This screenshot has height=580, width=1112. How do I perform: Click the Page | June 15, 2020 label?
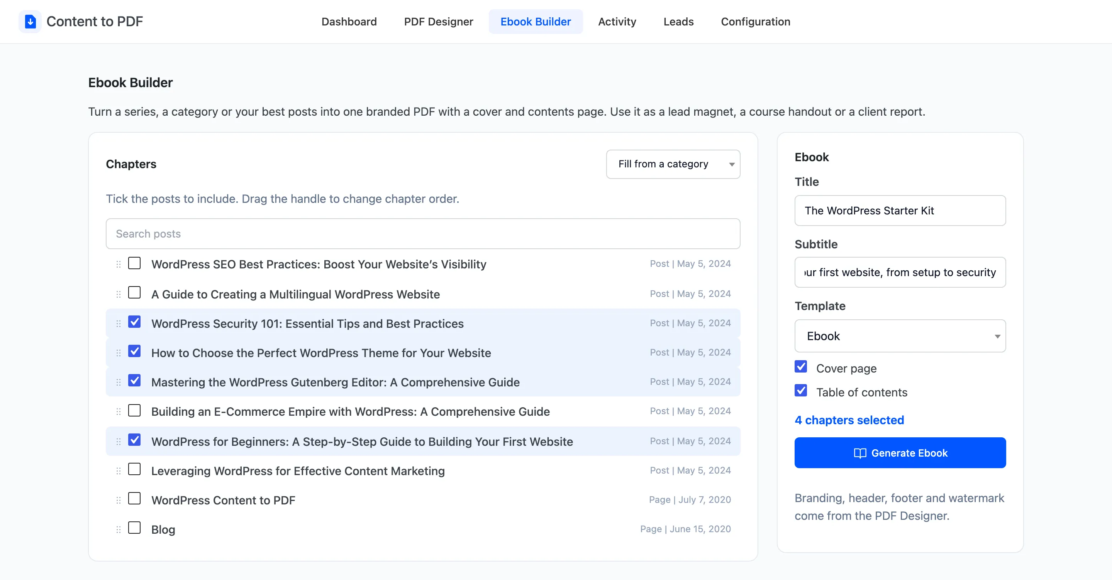pyautogui.click(x=685, y=529)
